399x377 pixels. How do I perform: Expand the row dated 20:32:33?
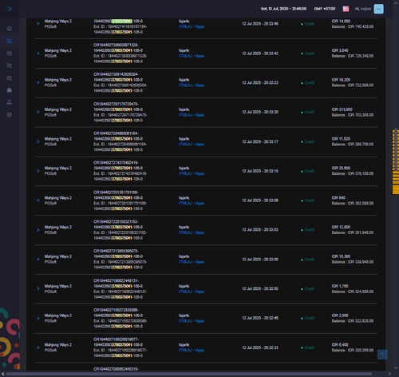tap(38, 347)
